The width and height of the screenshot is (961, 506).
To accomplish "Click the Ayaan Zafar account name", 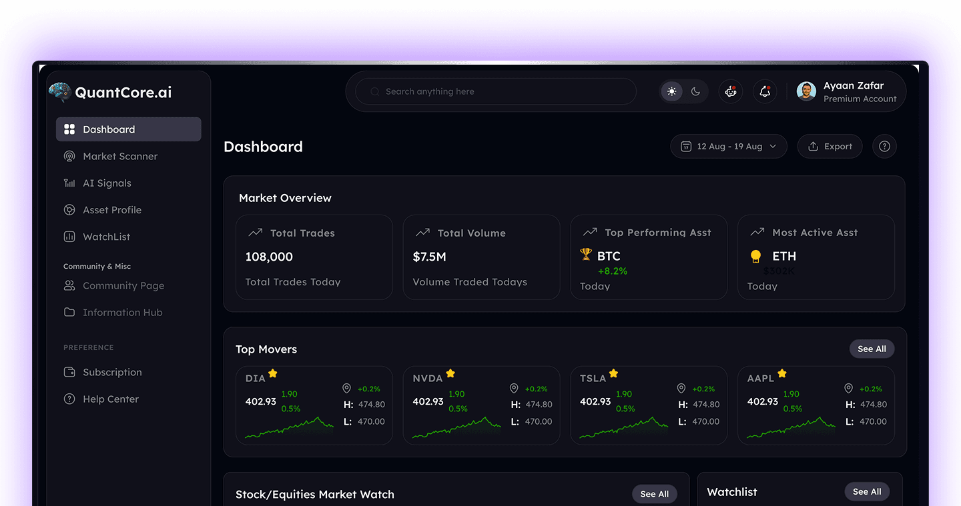I will coord(854,86).
